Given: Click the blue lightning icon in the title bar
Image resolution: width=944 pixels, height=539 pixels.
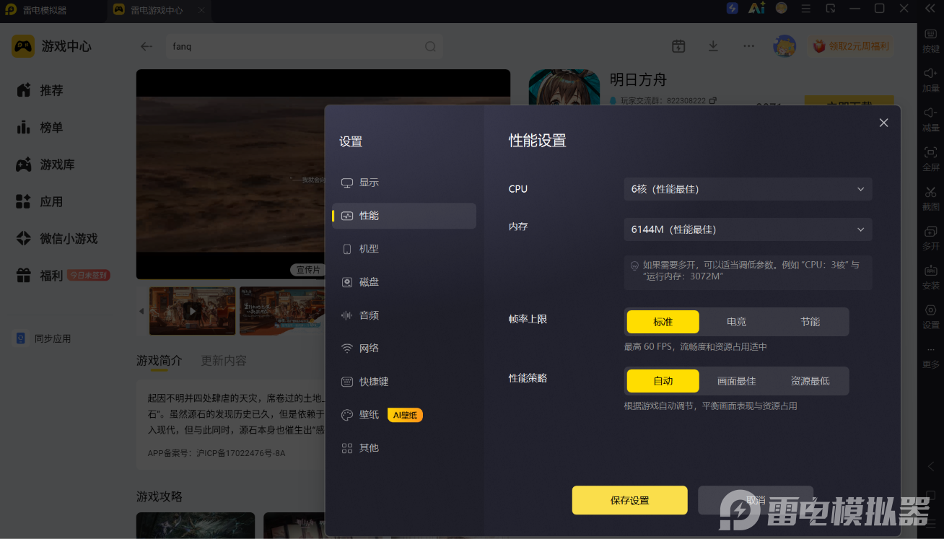Looking at the screenshot, I should [733, 9].
